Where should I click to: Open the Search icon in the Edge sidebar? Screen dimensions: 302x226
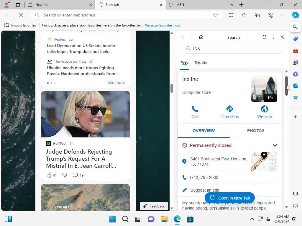point(295,27)
